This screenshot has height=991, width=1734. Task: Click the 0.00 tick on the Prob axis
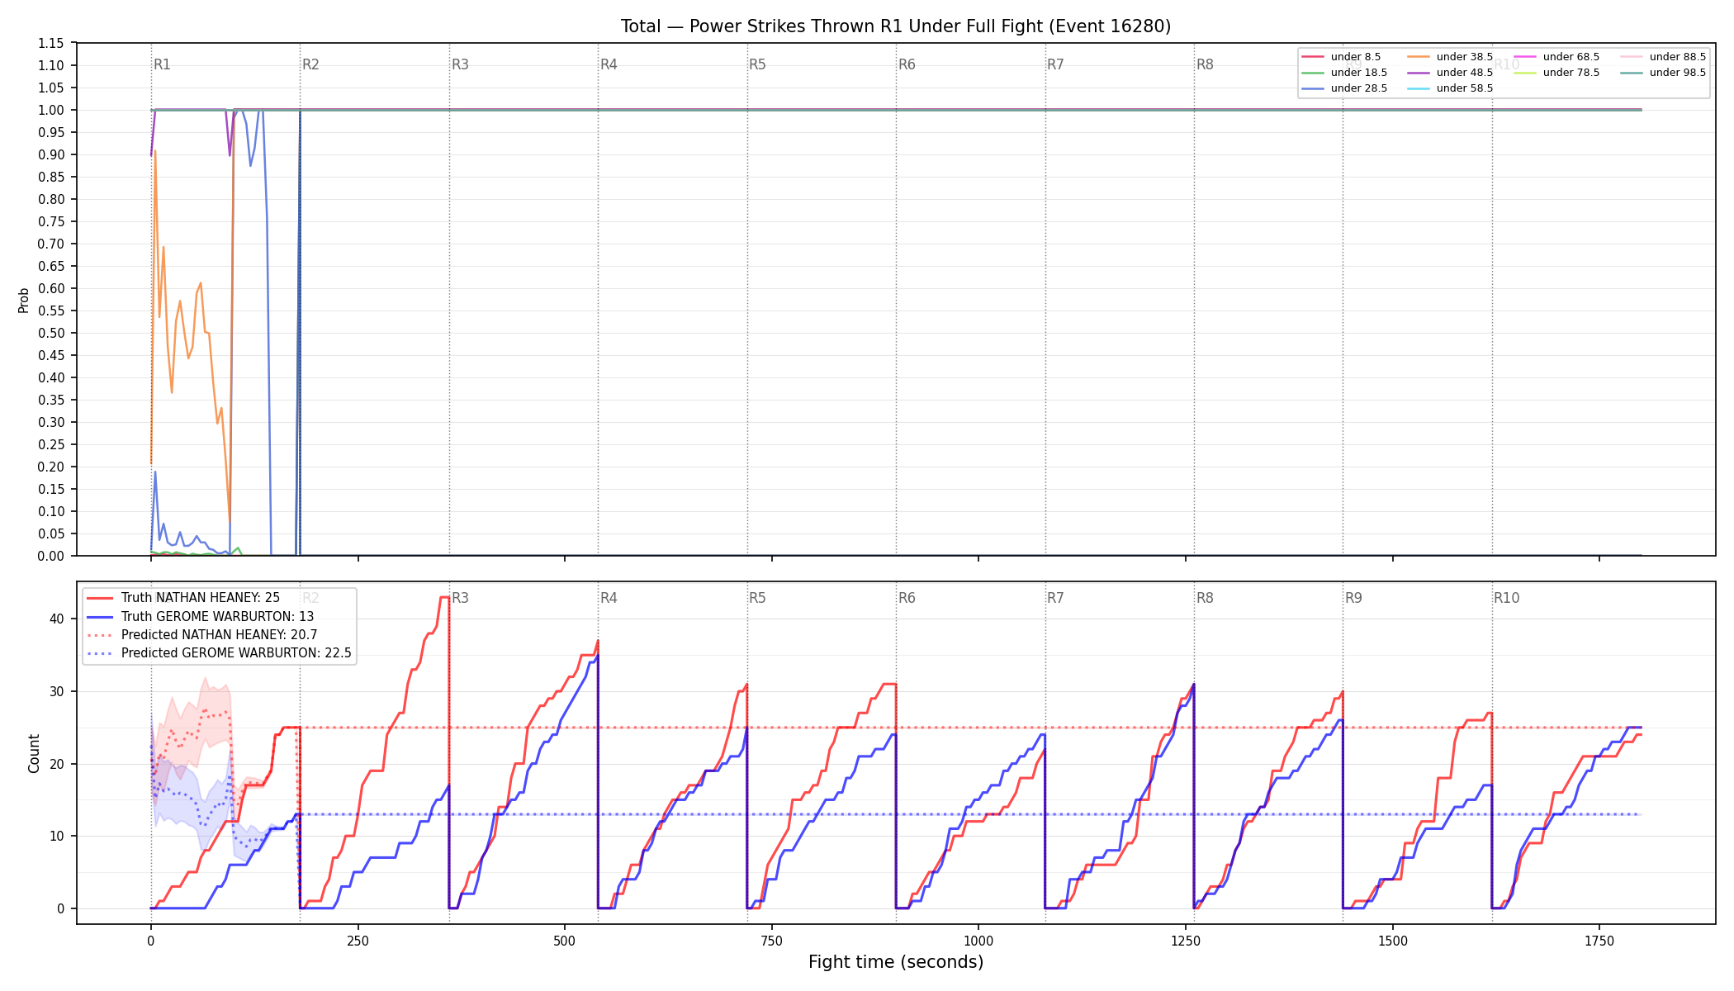[x=50, y=556]
